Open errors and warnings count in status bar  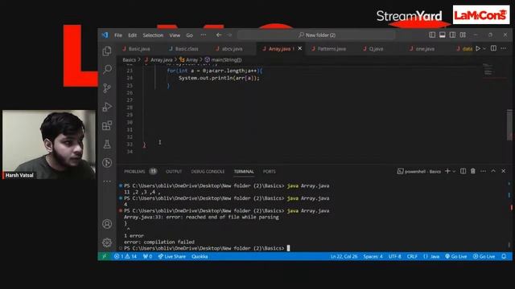[x=126, y=257]
